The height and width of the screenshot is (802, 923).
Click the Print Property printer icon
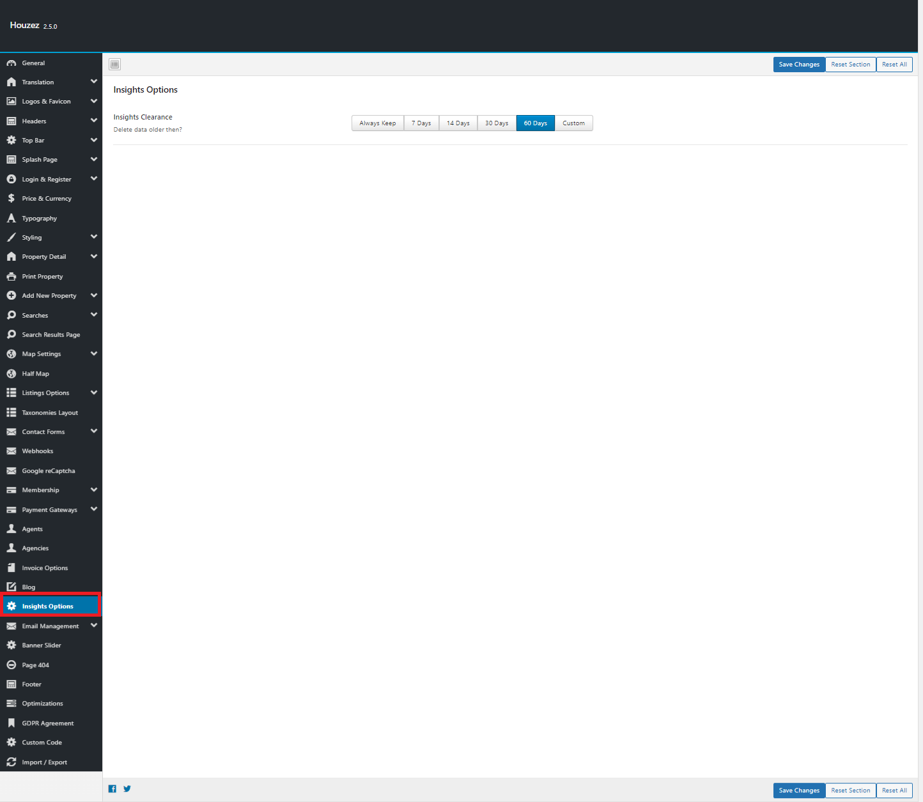pos(12,277)
